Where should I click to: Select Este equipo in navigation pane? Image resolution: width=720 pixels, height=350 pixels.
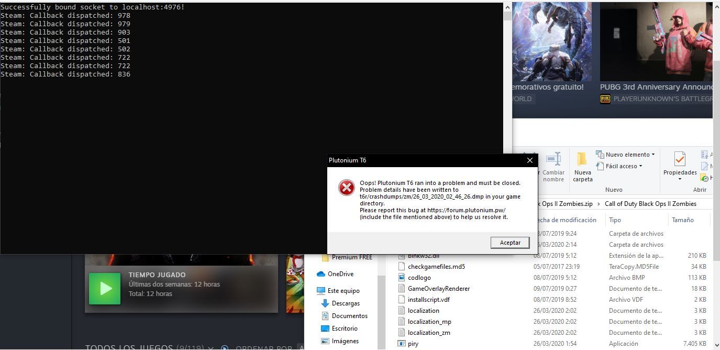[x=338, y=291]
